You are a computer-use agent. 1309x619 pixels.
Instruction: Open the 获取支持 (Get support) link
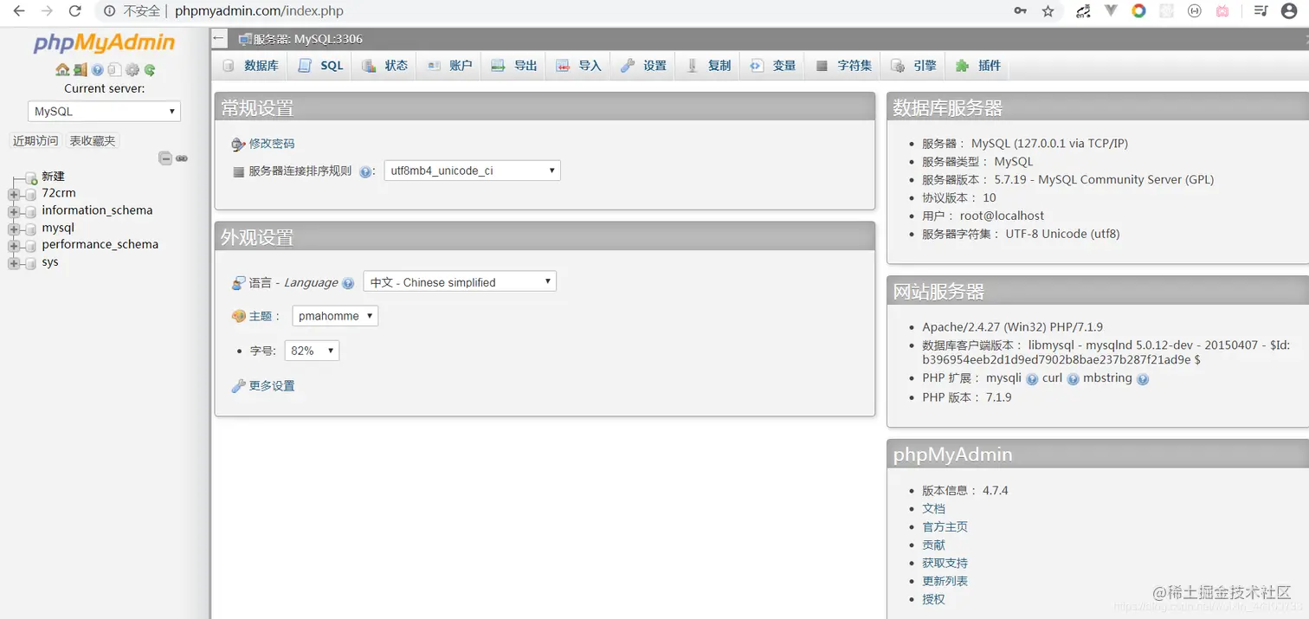tap(945, 564)
